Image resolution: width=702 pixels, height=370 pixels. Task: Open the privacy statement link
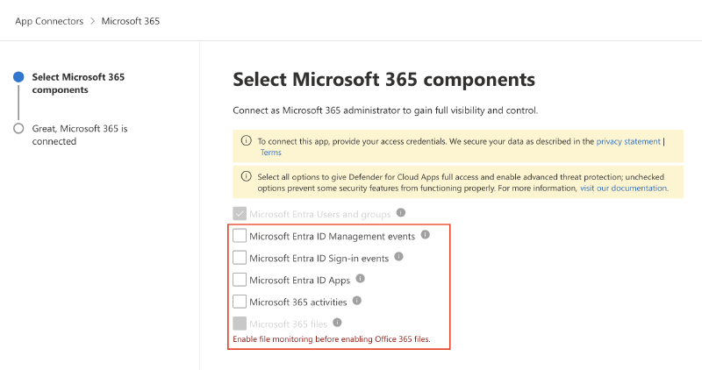628,141
